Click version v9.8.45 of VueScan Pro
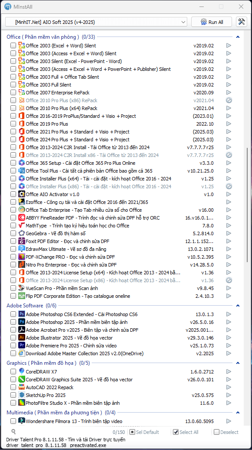The image size is (252, 450). 205,288
